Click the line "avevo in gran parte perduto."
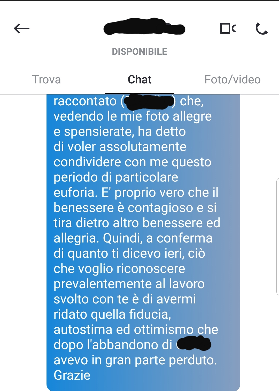The image size is (279, 391). point(135,360)
